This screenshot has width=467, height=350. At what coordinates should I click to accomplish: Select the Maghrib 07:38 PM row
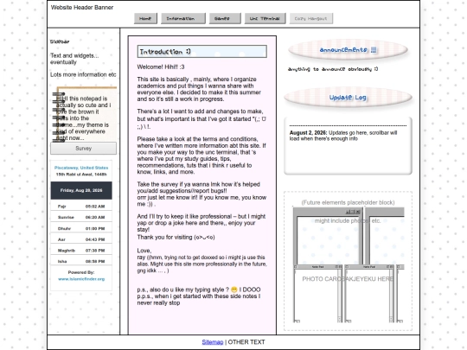click(81, 251)
